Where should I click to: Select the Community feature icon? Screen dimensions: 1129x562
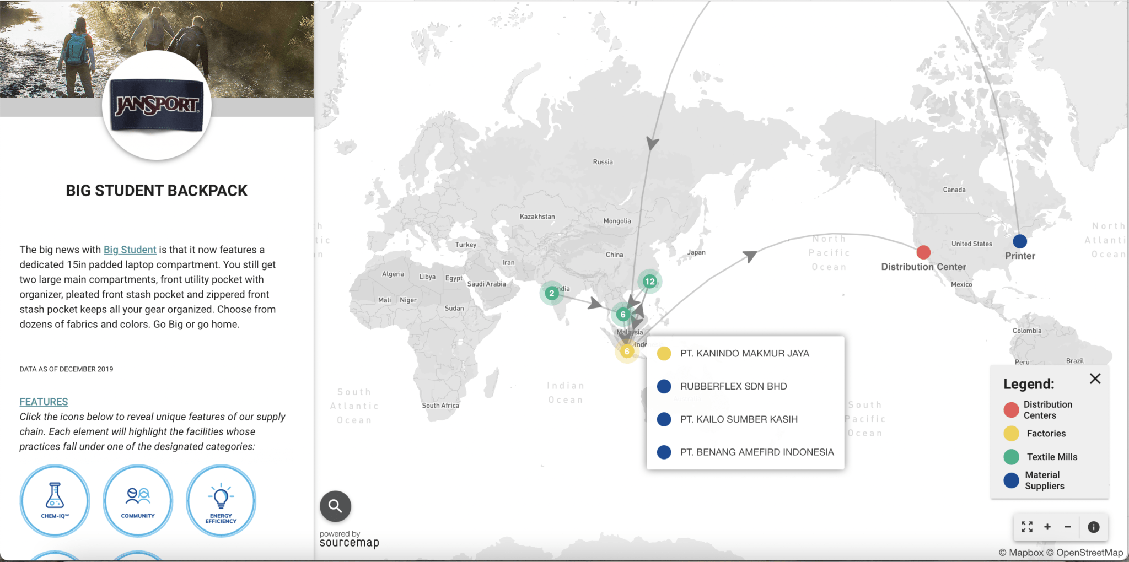point(138,501)
